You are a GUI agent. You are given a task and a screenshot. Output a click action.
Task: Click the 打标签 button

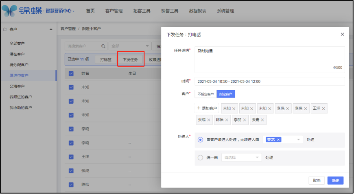tap(106, 59)
